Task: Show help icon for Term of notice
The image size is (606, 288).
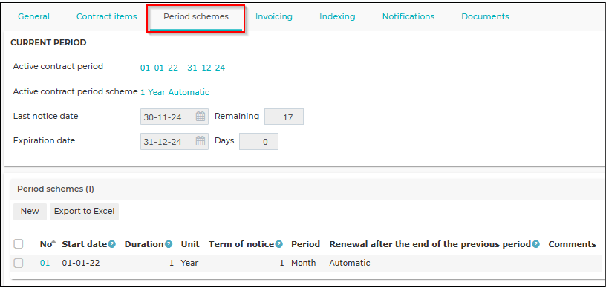Action: coord(279,244)
